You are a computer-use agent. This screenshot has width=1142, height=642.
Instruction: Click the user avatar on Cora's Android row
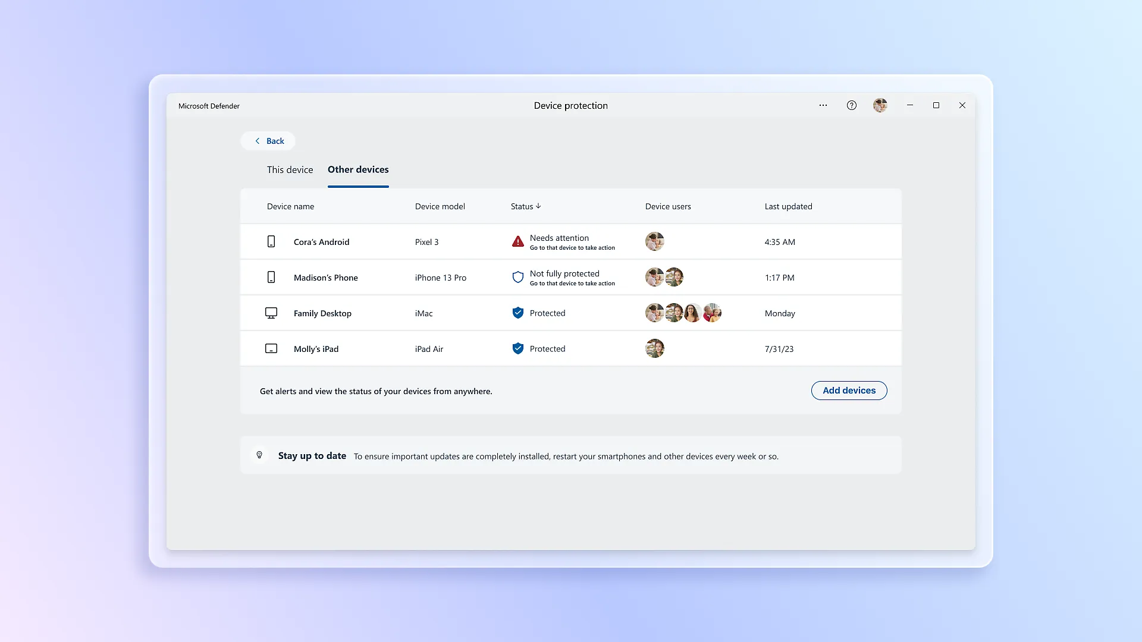(654, 241)
